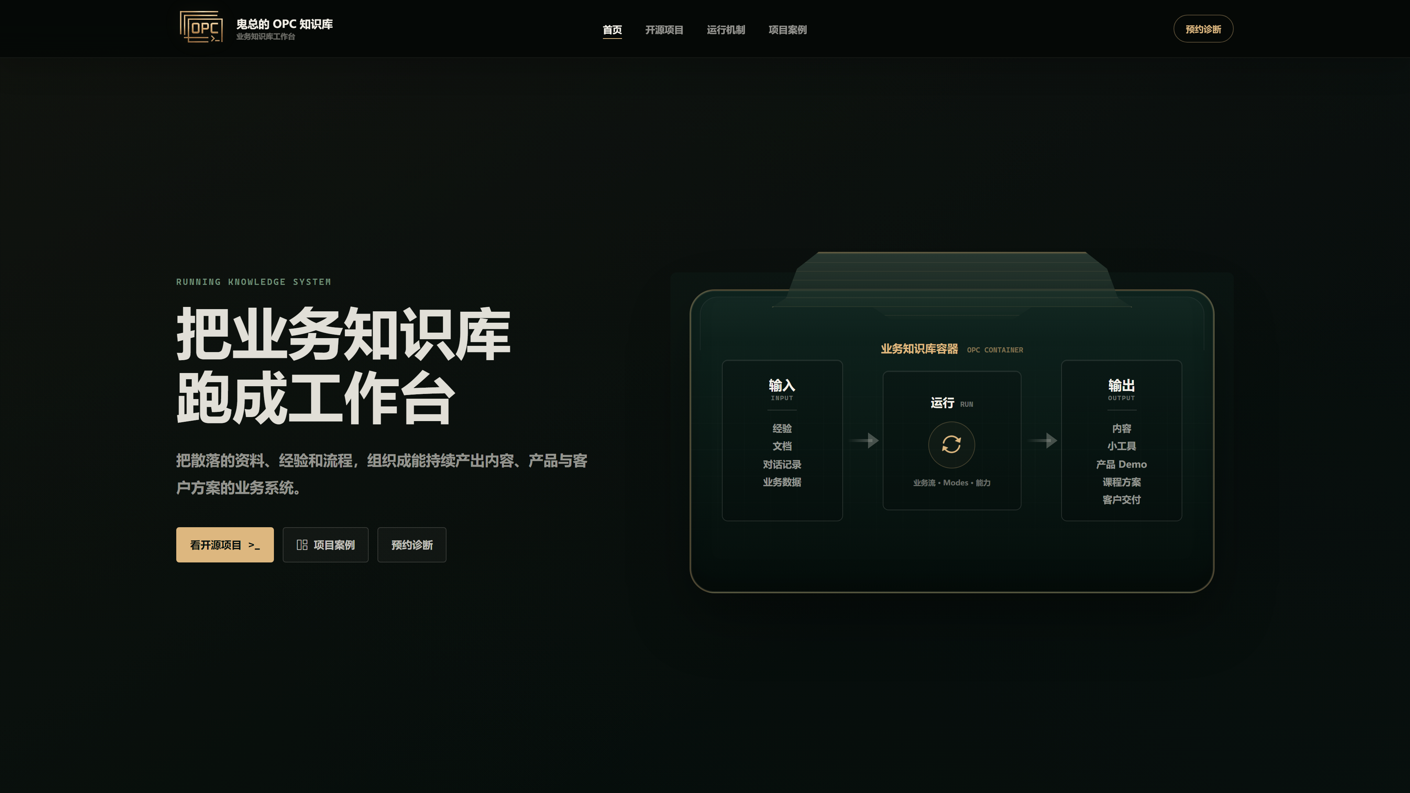Click 内容 in the output card
Viewport: 1410px width, 793px height.
(x=1121, y=428)
